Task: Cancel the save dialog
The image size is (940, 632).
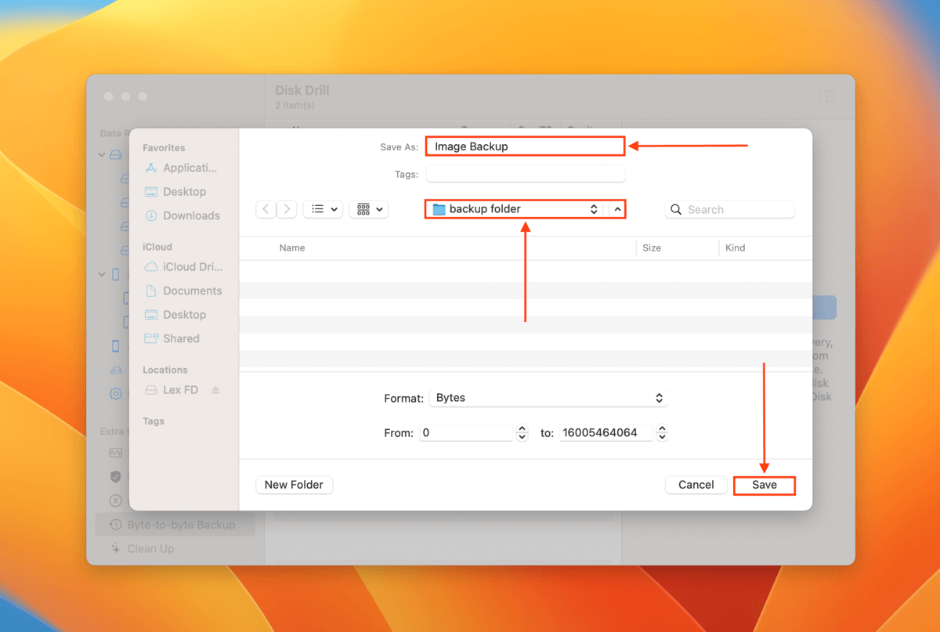Action: (696, 485)
